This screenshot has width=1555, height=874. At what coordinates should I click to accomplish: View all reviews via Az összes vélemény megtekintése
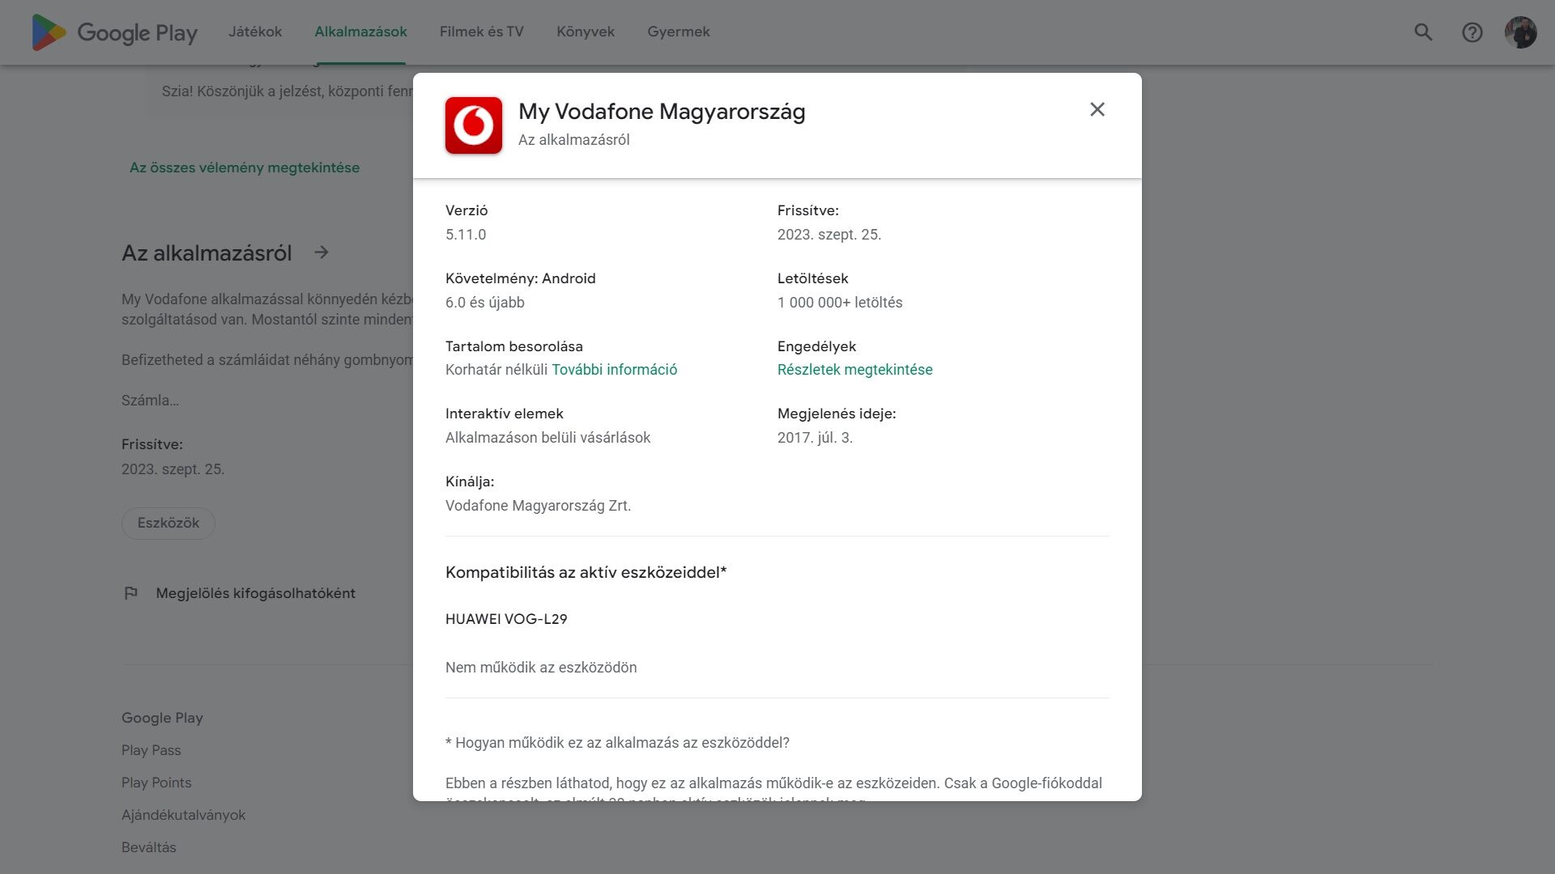click(245, 168)
